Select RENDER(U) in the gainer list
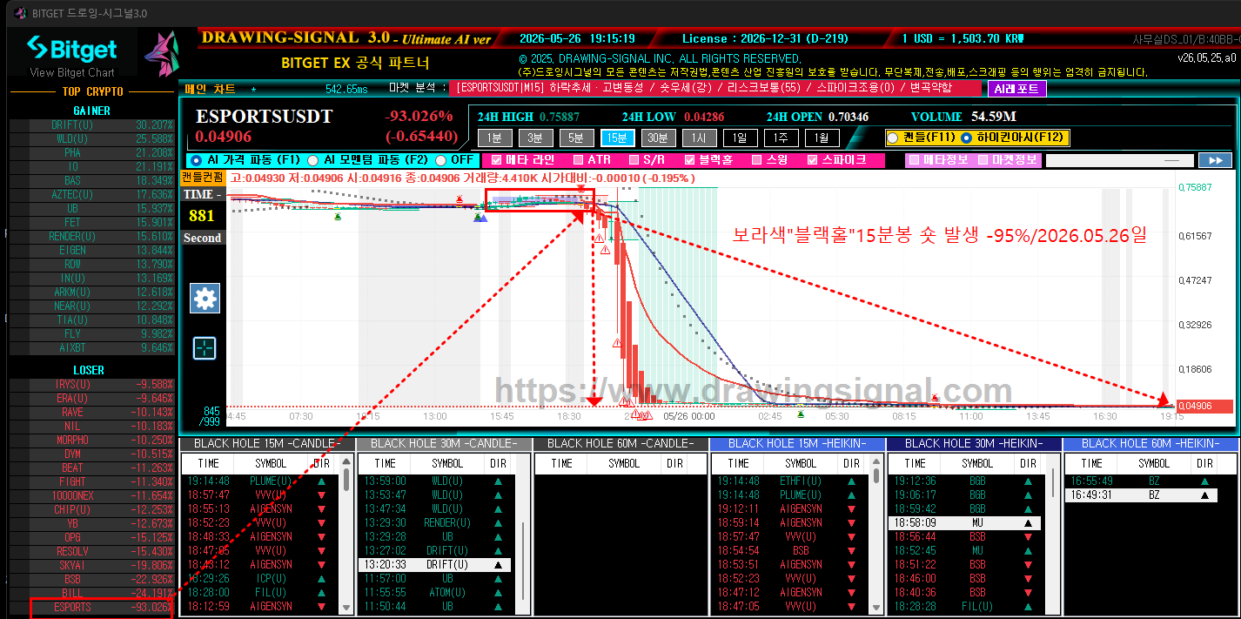1241x619 pixels. (x=91, y=237)
